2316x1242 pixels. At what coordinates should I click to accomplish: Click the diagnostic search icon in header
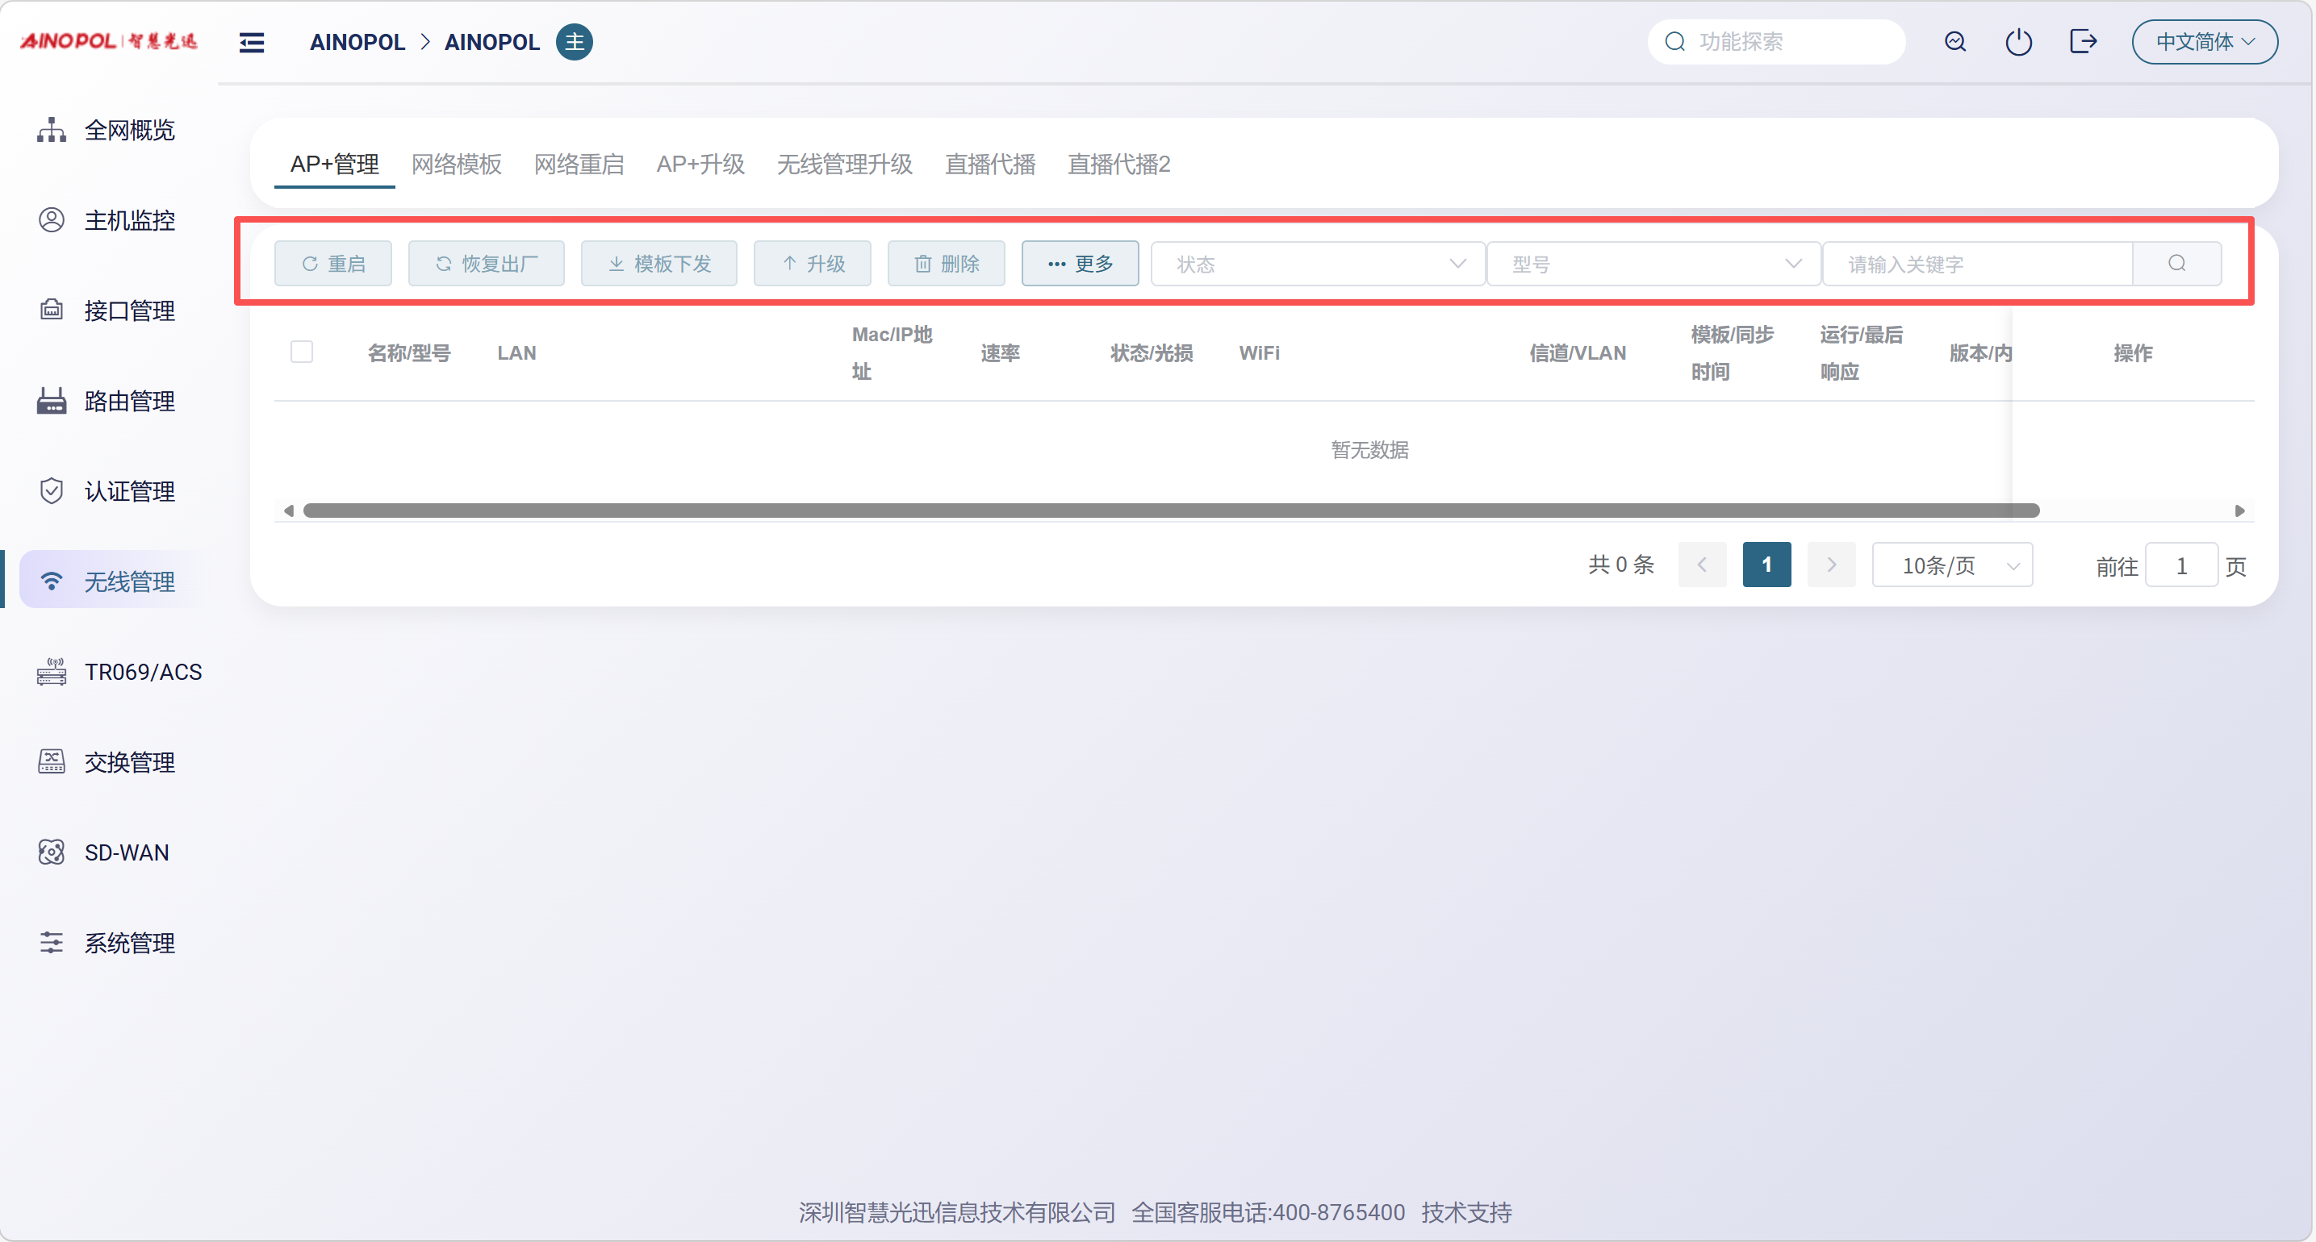coord(1954,42)
